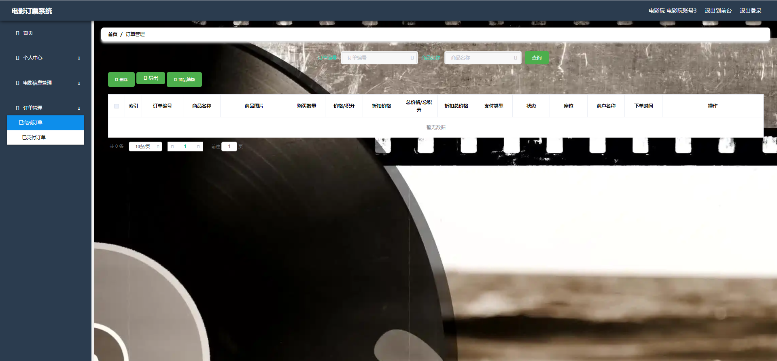Click the 商品销额 button
Viewport: 777px width, 361px height.
(x=184, y=80)
